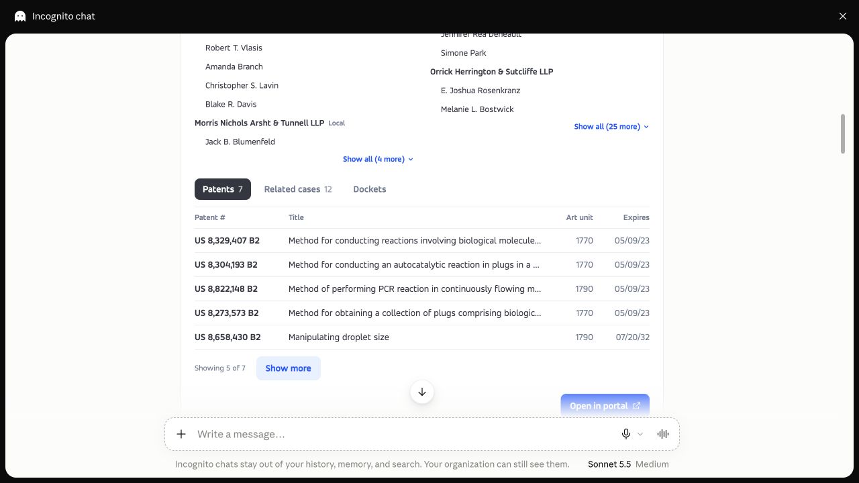Viewport: 859px width, 483px height.
Task: Click the Method of performing PCR reaction title
Action: [x=415, y=288]
